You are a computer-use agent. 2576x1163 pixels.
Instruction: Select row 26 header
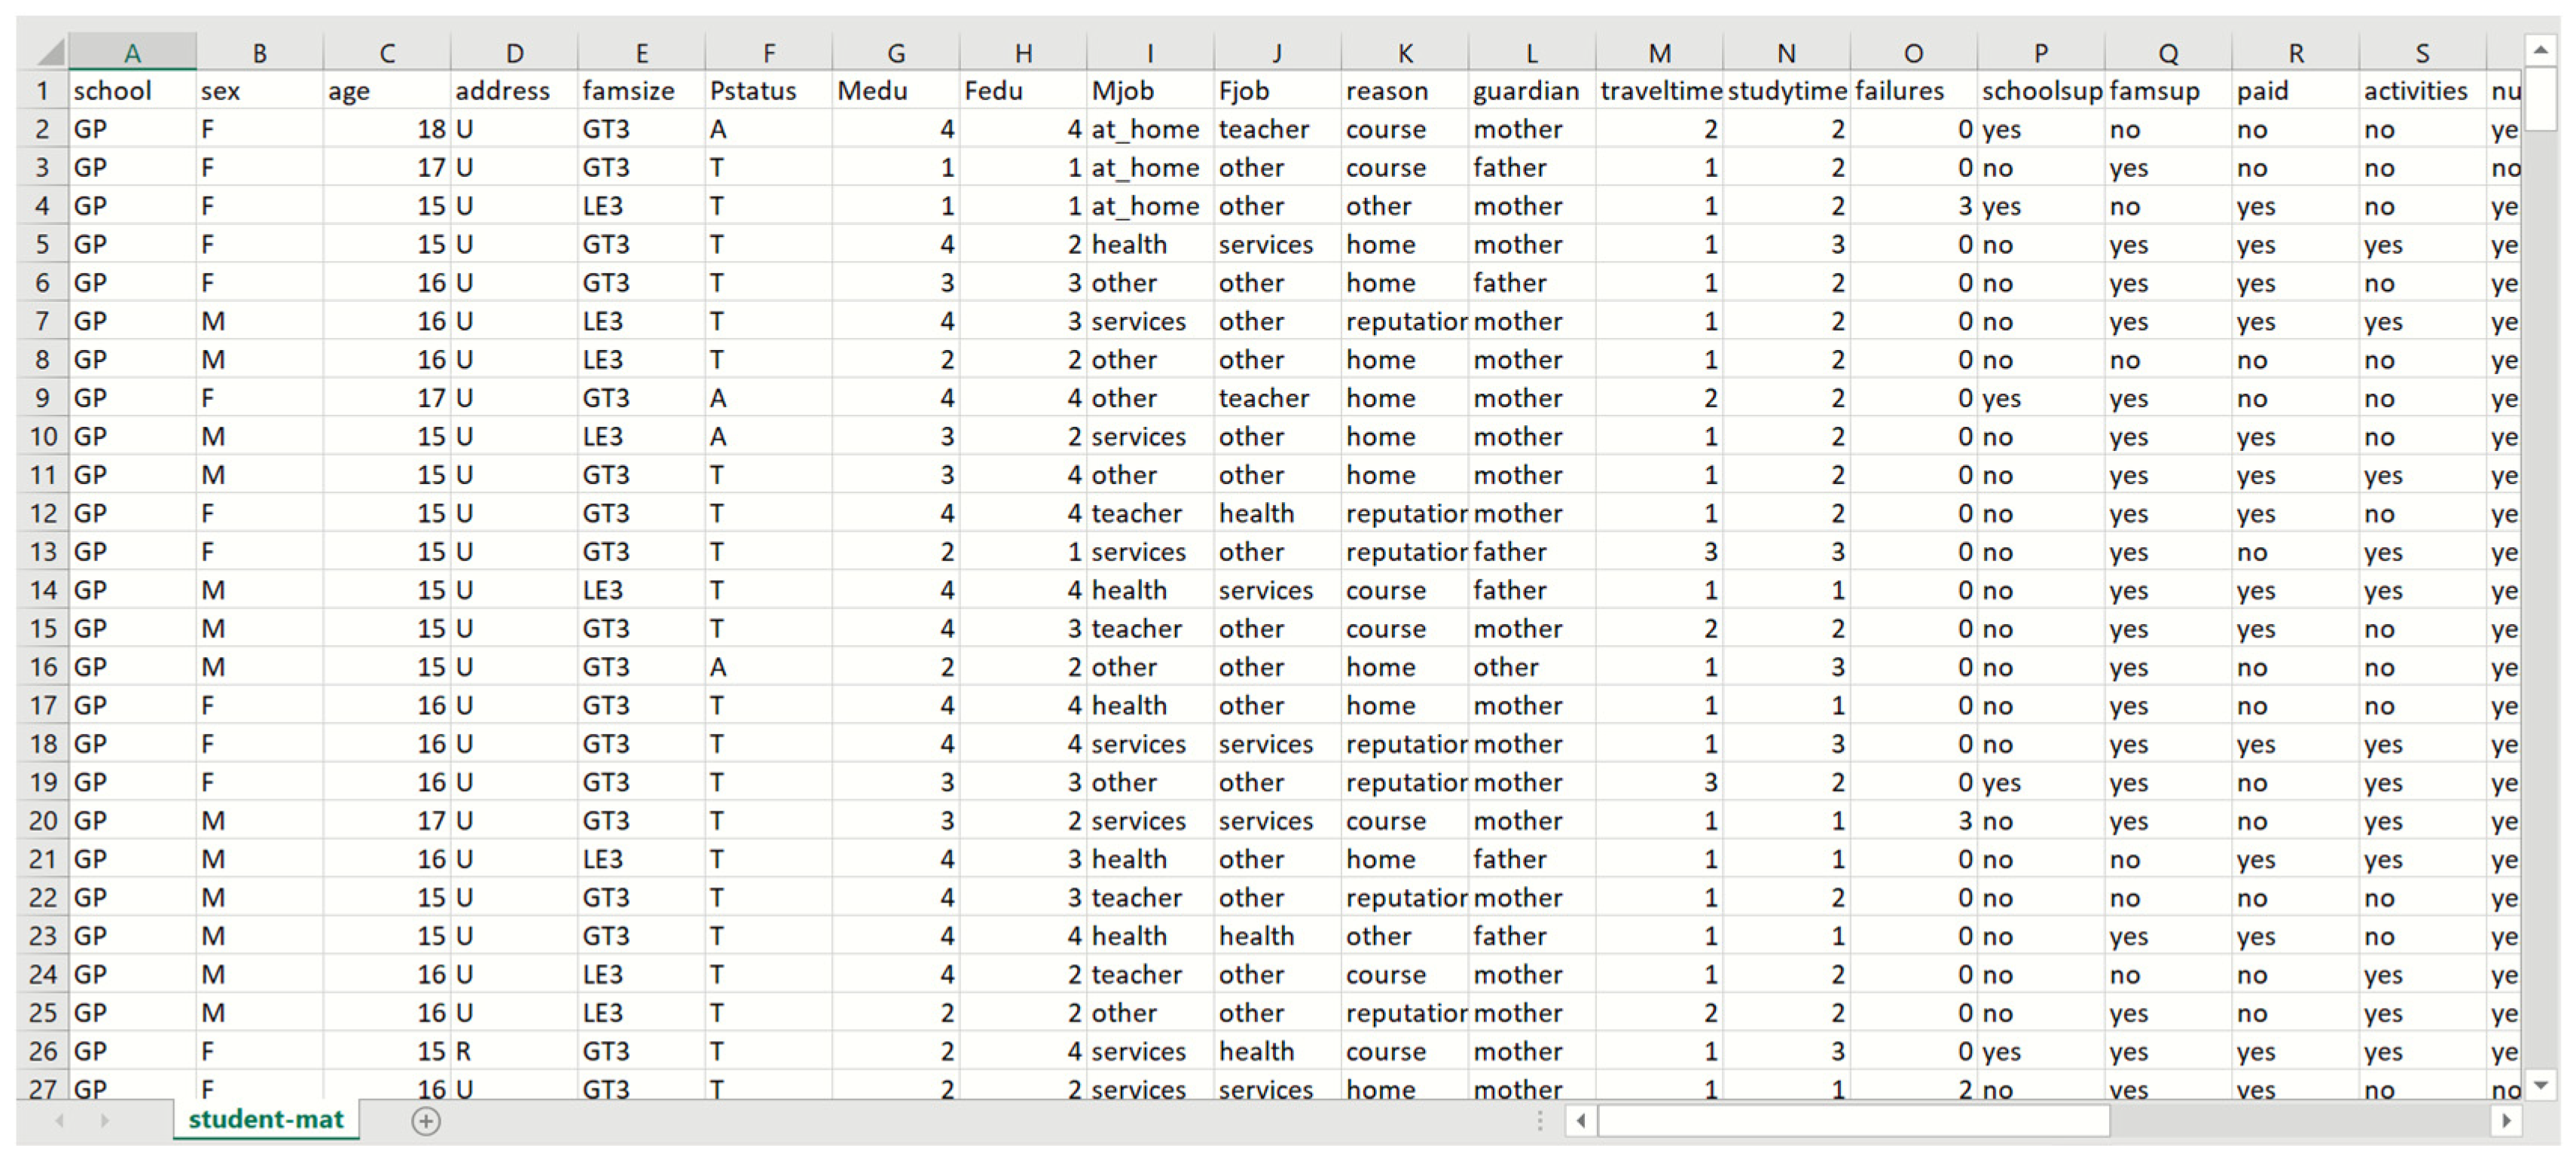point(42,1051)
